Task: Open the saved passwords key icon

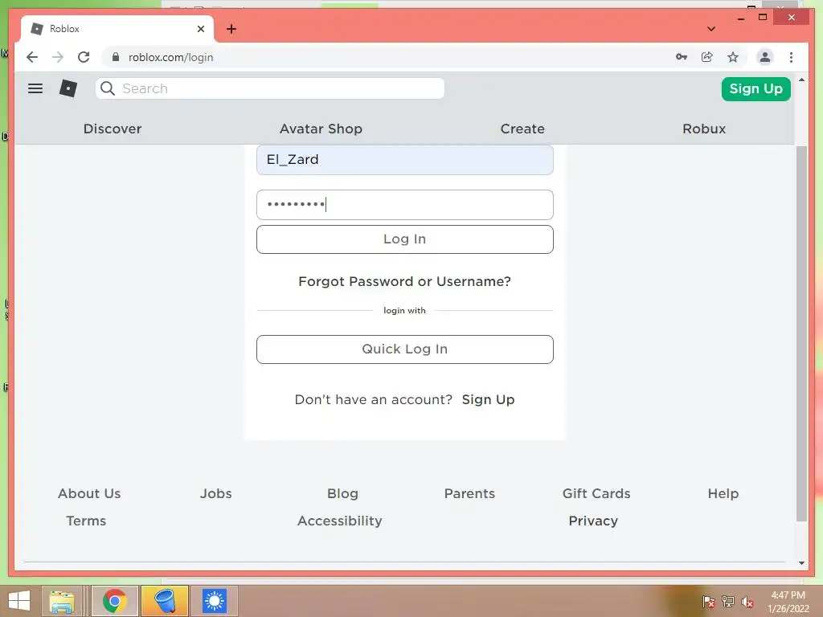Action: click(682, 57)
